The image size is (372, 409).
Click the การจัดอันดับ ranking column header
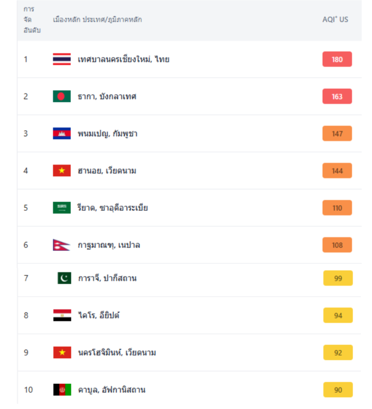[32, 19]
